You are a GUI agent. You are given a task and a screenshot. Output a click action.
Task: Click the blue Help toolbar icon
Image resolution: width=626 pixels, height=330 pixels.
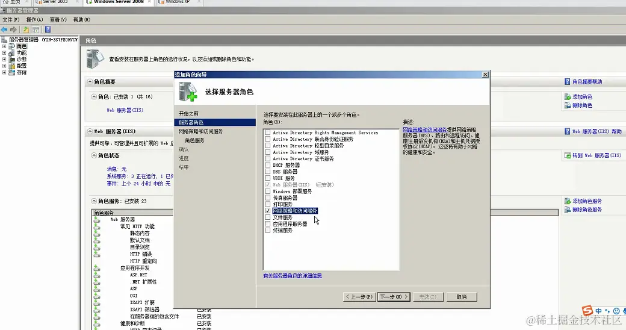tap(48, 30)
